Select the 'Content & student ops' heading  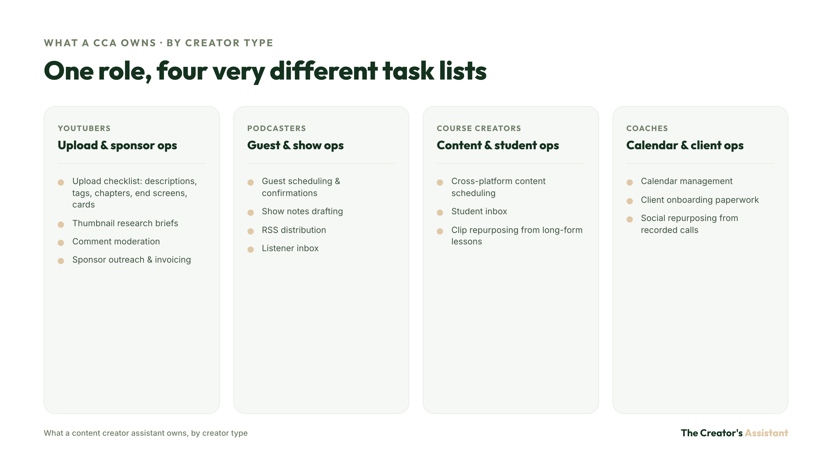click(498, 145)
